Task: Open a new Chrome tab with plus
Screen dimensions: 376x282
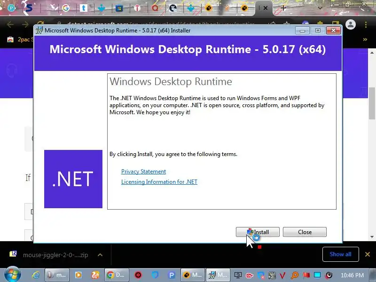Action: click(x=283, y=8)
